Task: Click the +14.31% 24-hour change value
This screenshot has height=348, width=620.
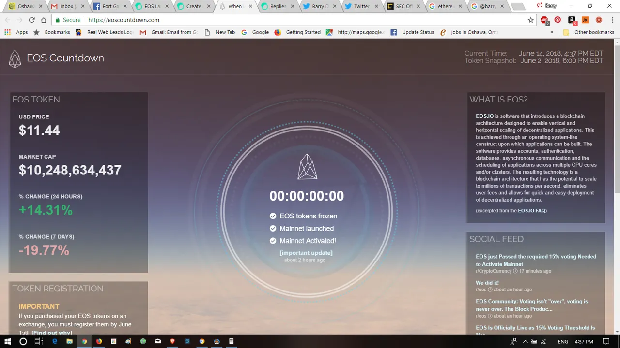Action: pyautogui.click(x=46, y=210)
